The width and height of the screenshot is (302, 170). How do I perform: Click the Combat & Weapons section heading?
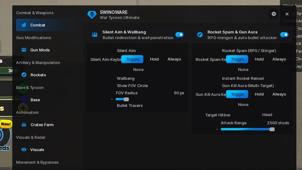[x=35, y=13]
